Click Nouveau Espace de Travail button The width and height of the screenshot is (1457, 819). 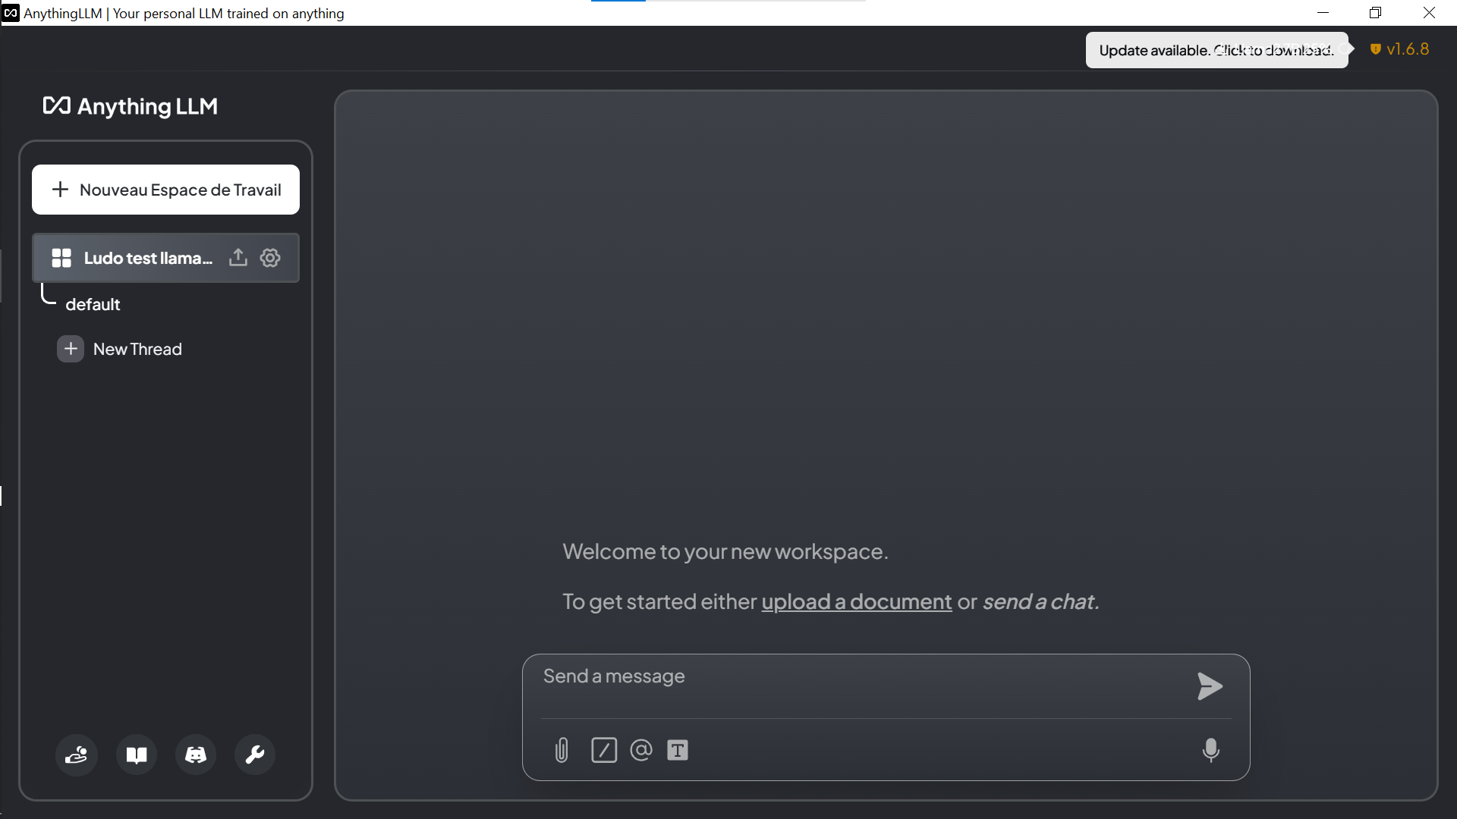166,189
